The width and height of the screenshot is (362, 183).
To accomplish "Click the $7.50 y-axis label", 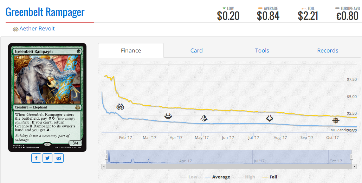I will [x=351, y=79].
